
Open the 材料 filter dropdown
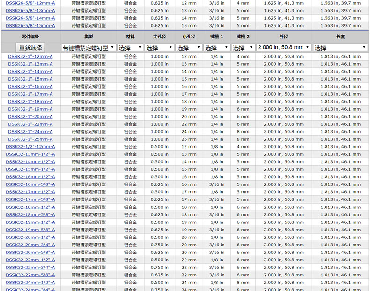pos(130,47)
